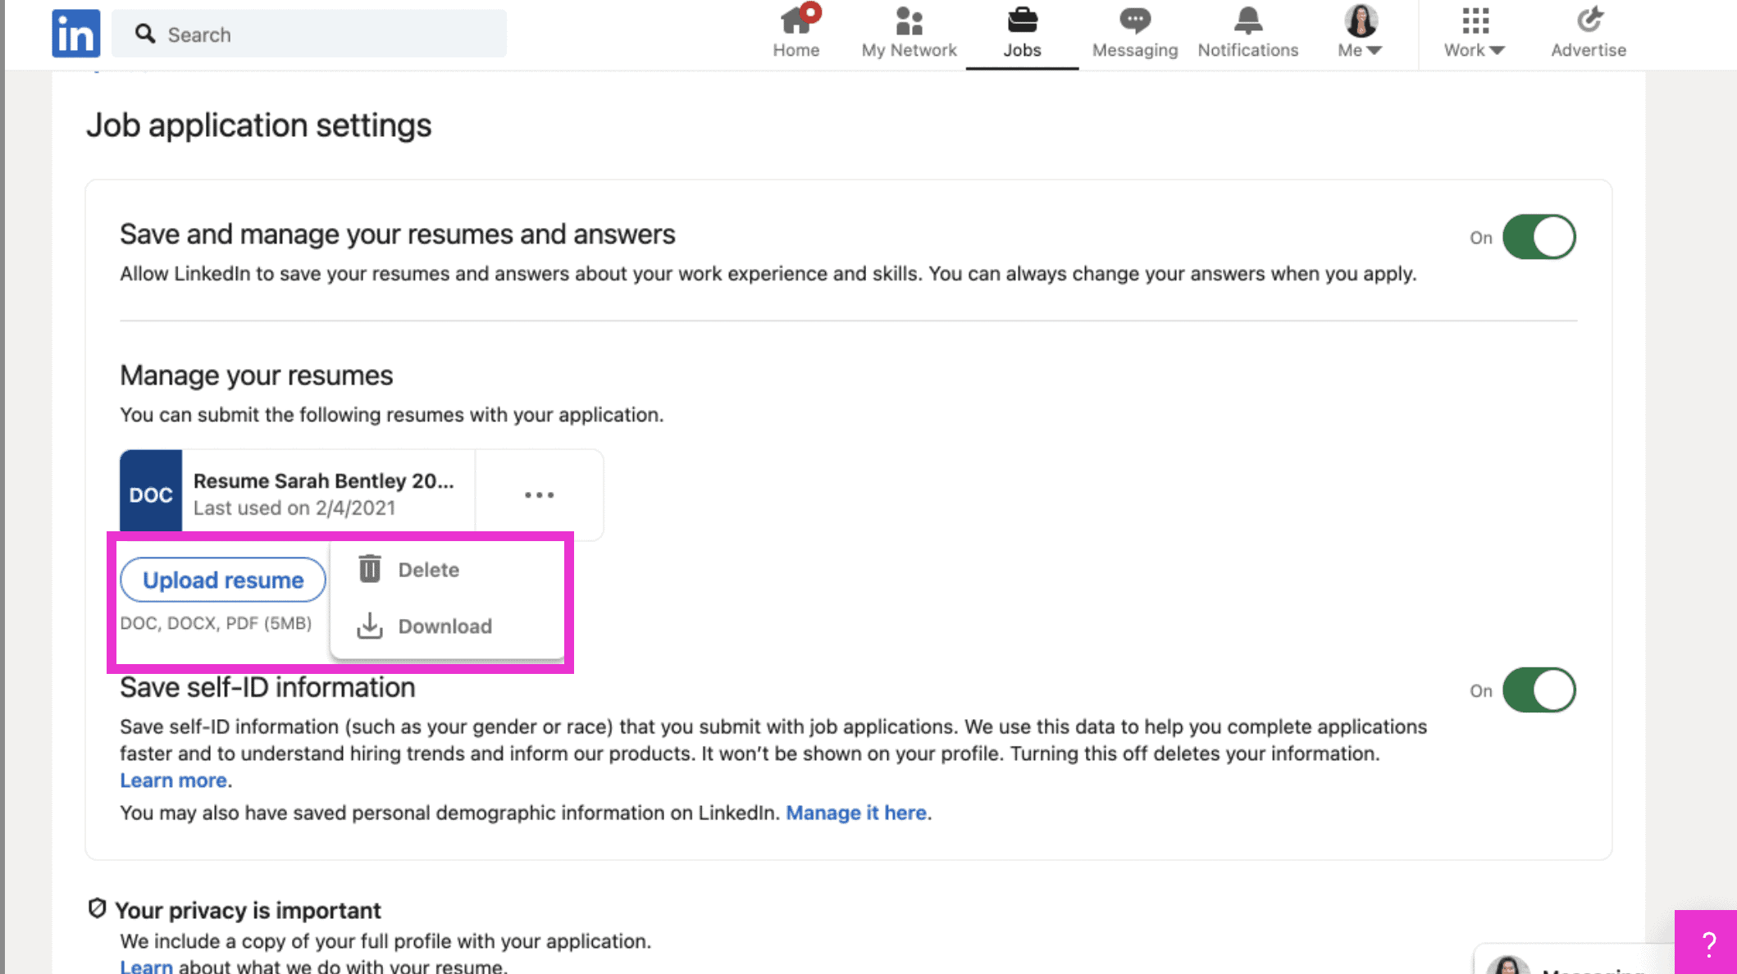This screenshot has height=974, width=1737.
Task: Open the resume options three-dot menu
Action: [x=539, y=494]
